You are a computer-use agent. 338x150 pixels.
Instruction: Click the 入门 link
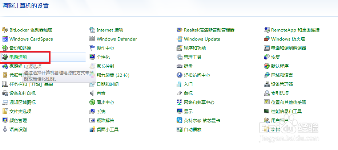click(188, 84)
